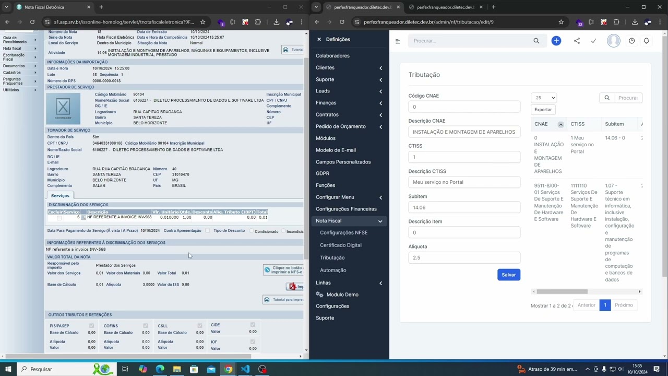
Task: Click the table horizontal scrollbar thumb
Action: click(562, 292)
